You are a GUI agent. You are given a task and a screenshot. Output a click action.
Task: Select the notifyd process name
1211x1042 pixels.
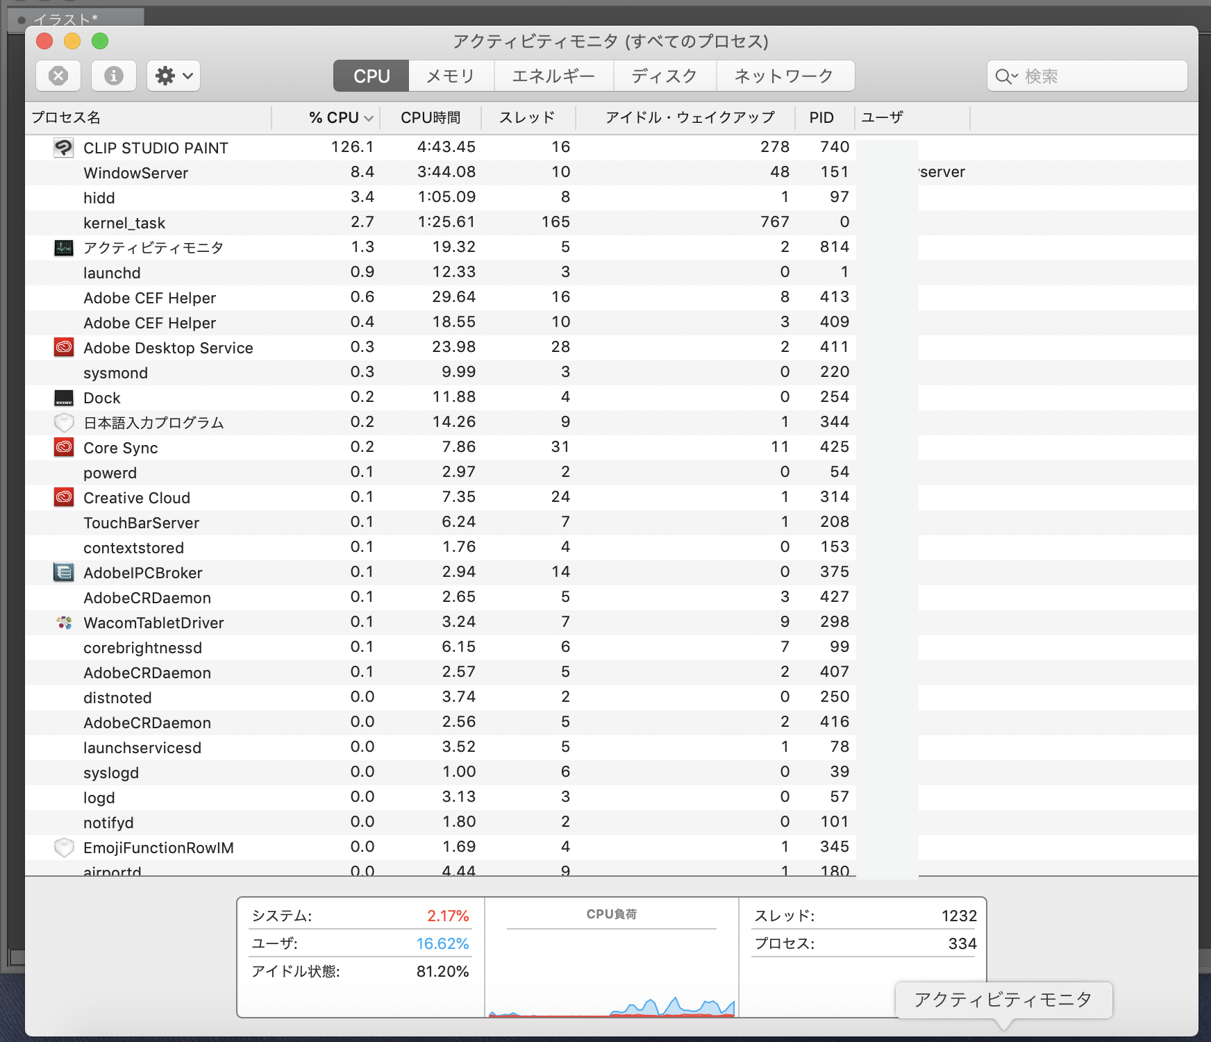[x=108, y=823]
